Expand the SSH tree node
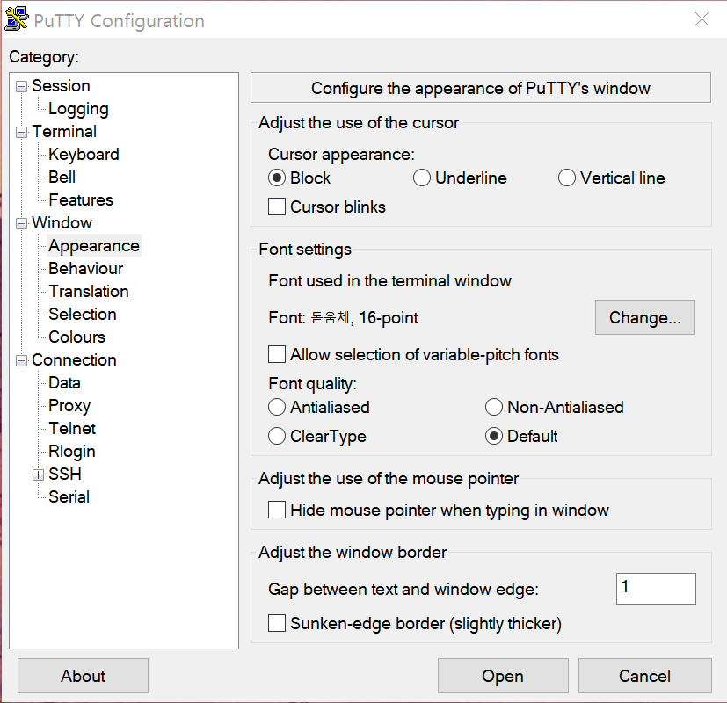This screenshot has width=727, height=703. [38, 475]
